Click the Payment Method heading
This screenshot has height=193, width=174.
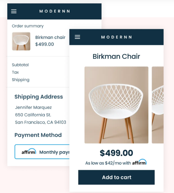point(38,135)
